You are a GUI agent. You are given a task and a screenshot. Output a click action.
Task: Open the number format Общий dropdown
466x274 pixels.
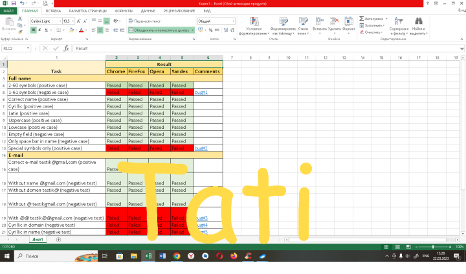[x=233, y=21]
